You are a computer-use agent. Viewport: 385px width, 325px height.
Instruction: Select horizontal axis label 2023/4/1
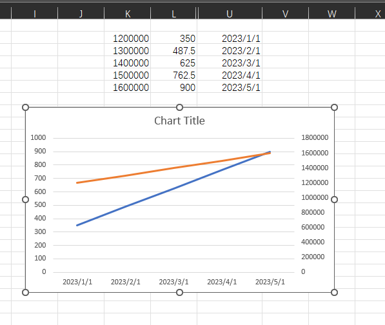click(x=222, y=282)
